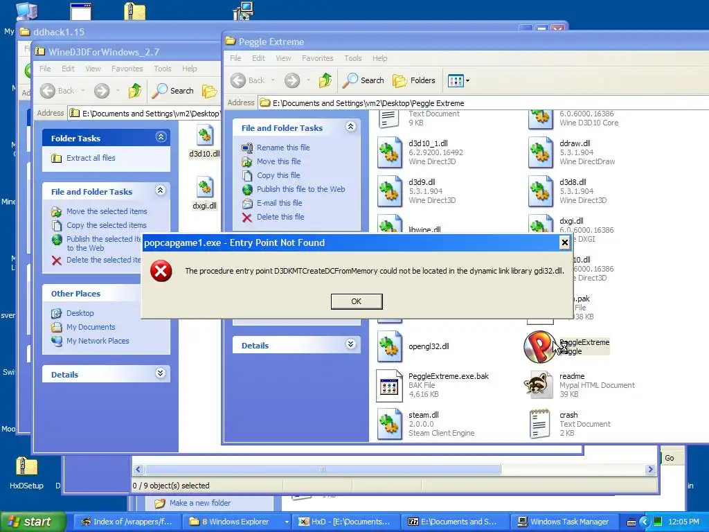Select the ddraw.dll file icon
This screenshot has height=532, width=709.
(x=540, y=152)
